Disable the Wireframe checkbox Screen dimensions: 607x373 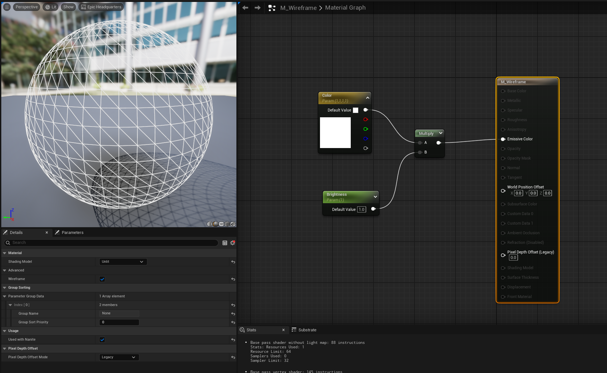(102, 279)
